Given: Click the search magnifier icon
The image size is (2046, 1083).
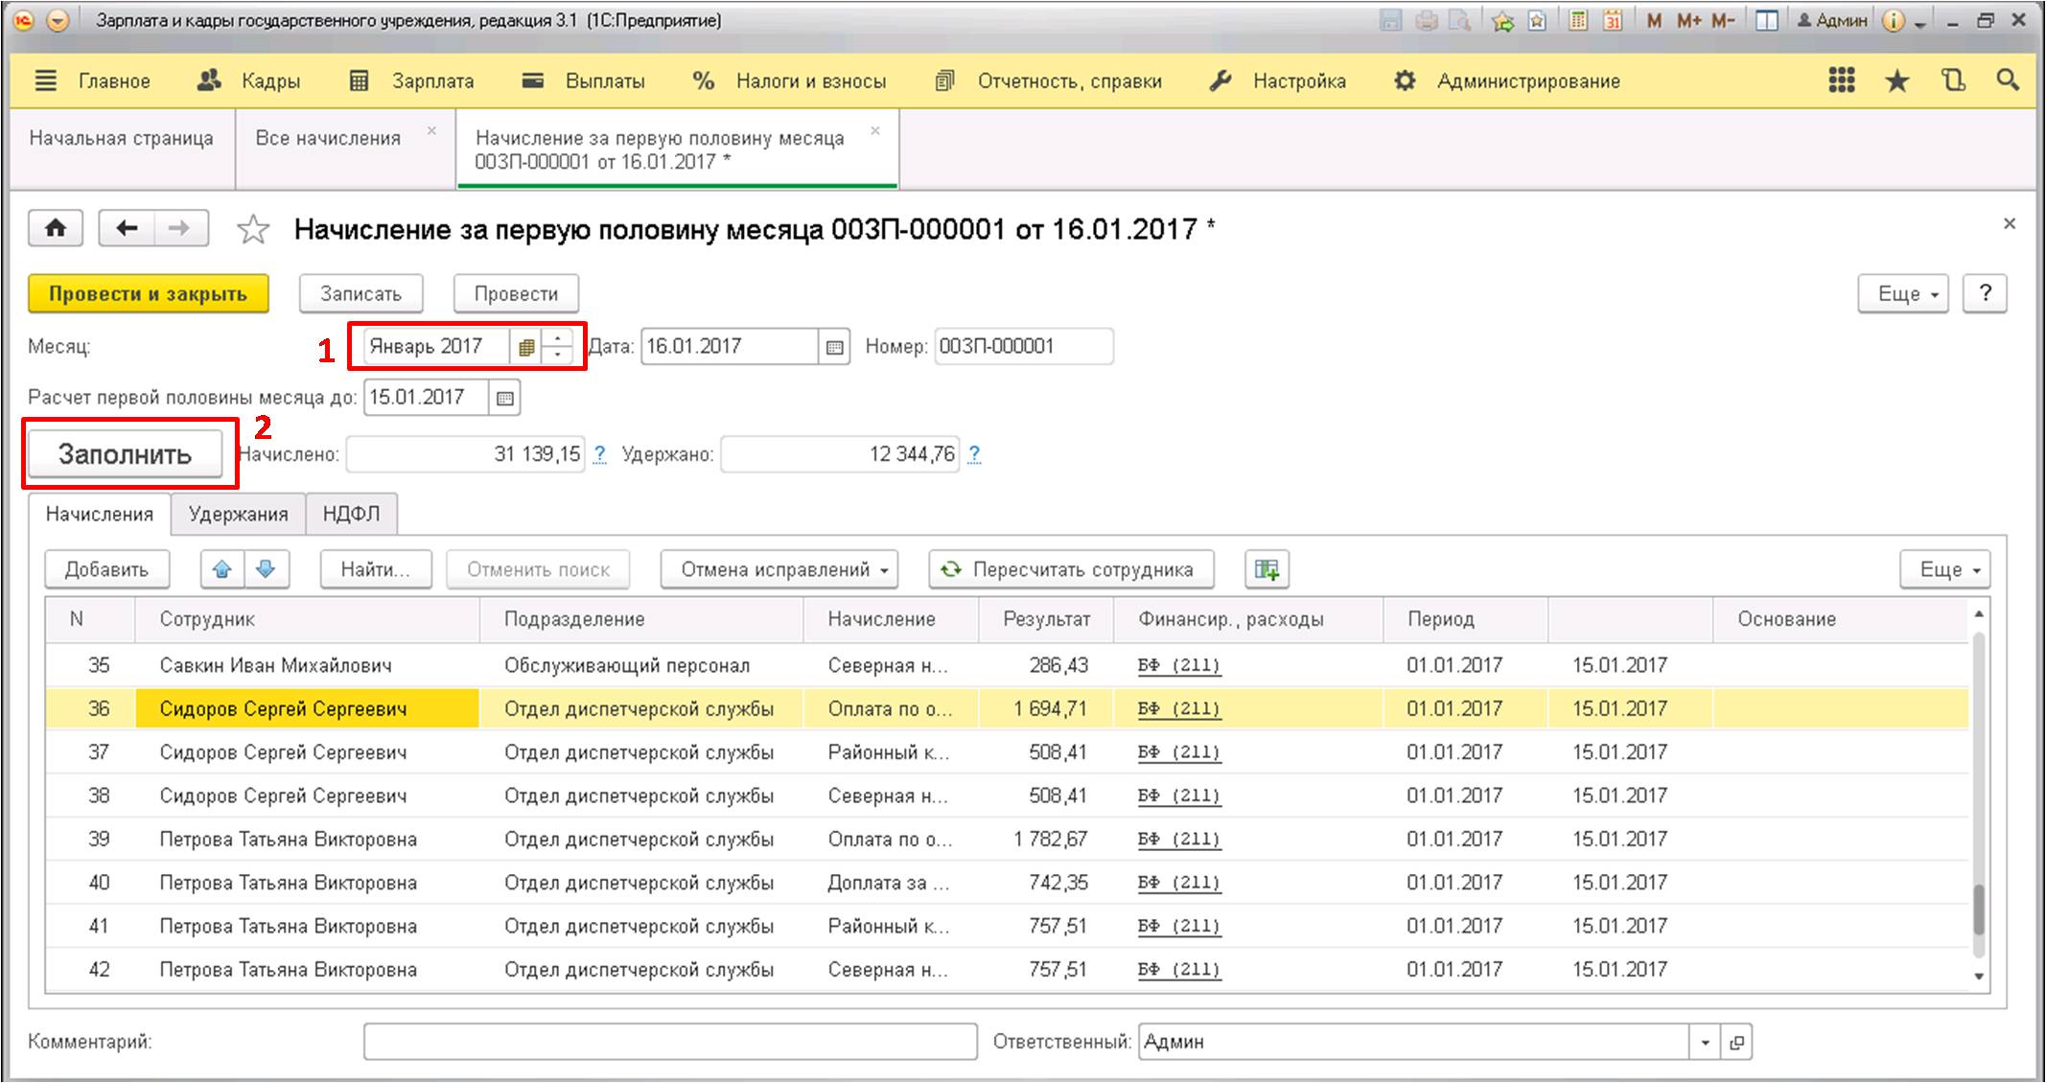Looking at the screenshot, I should click(2007, 81).
